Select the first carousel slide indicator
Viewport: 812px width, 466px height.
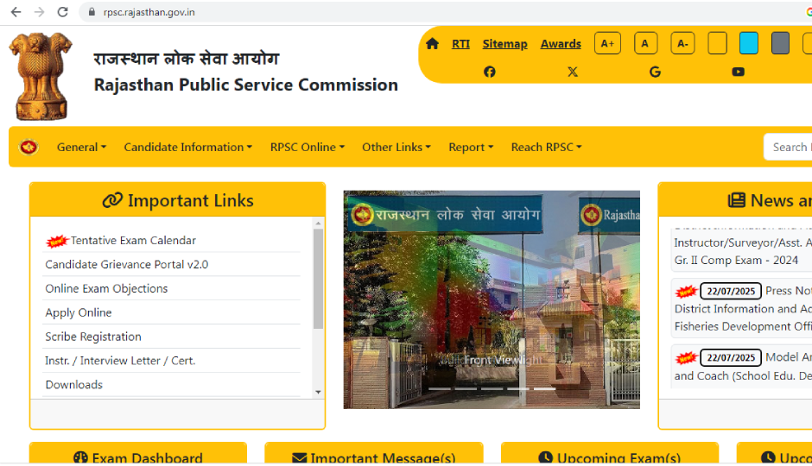(x=439, y=388)
